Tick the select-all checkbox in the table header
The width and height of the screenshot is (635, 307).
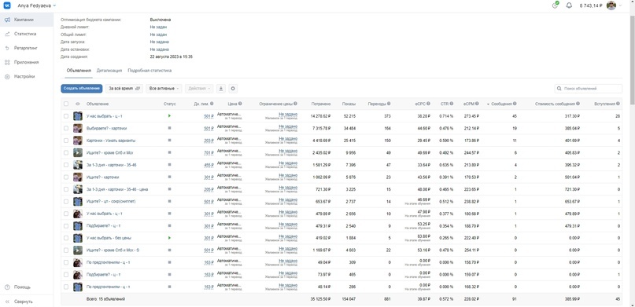[x=66, y=104]
